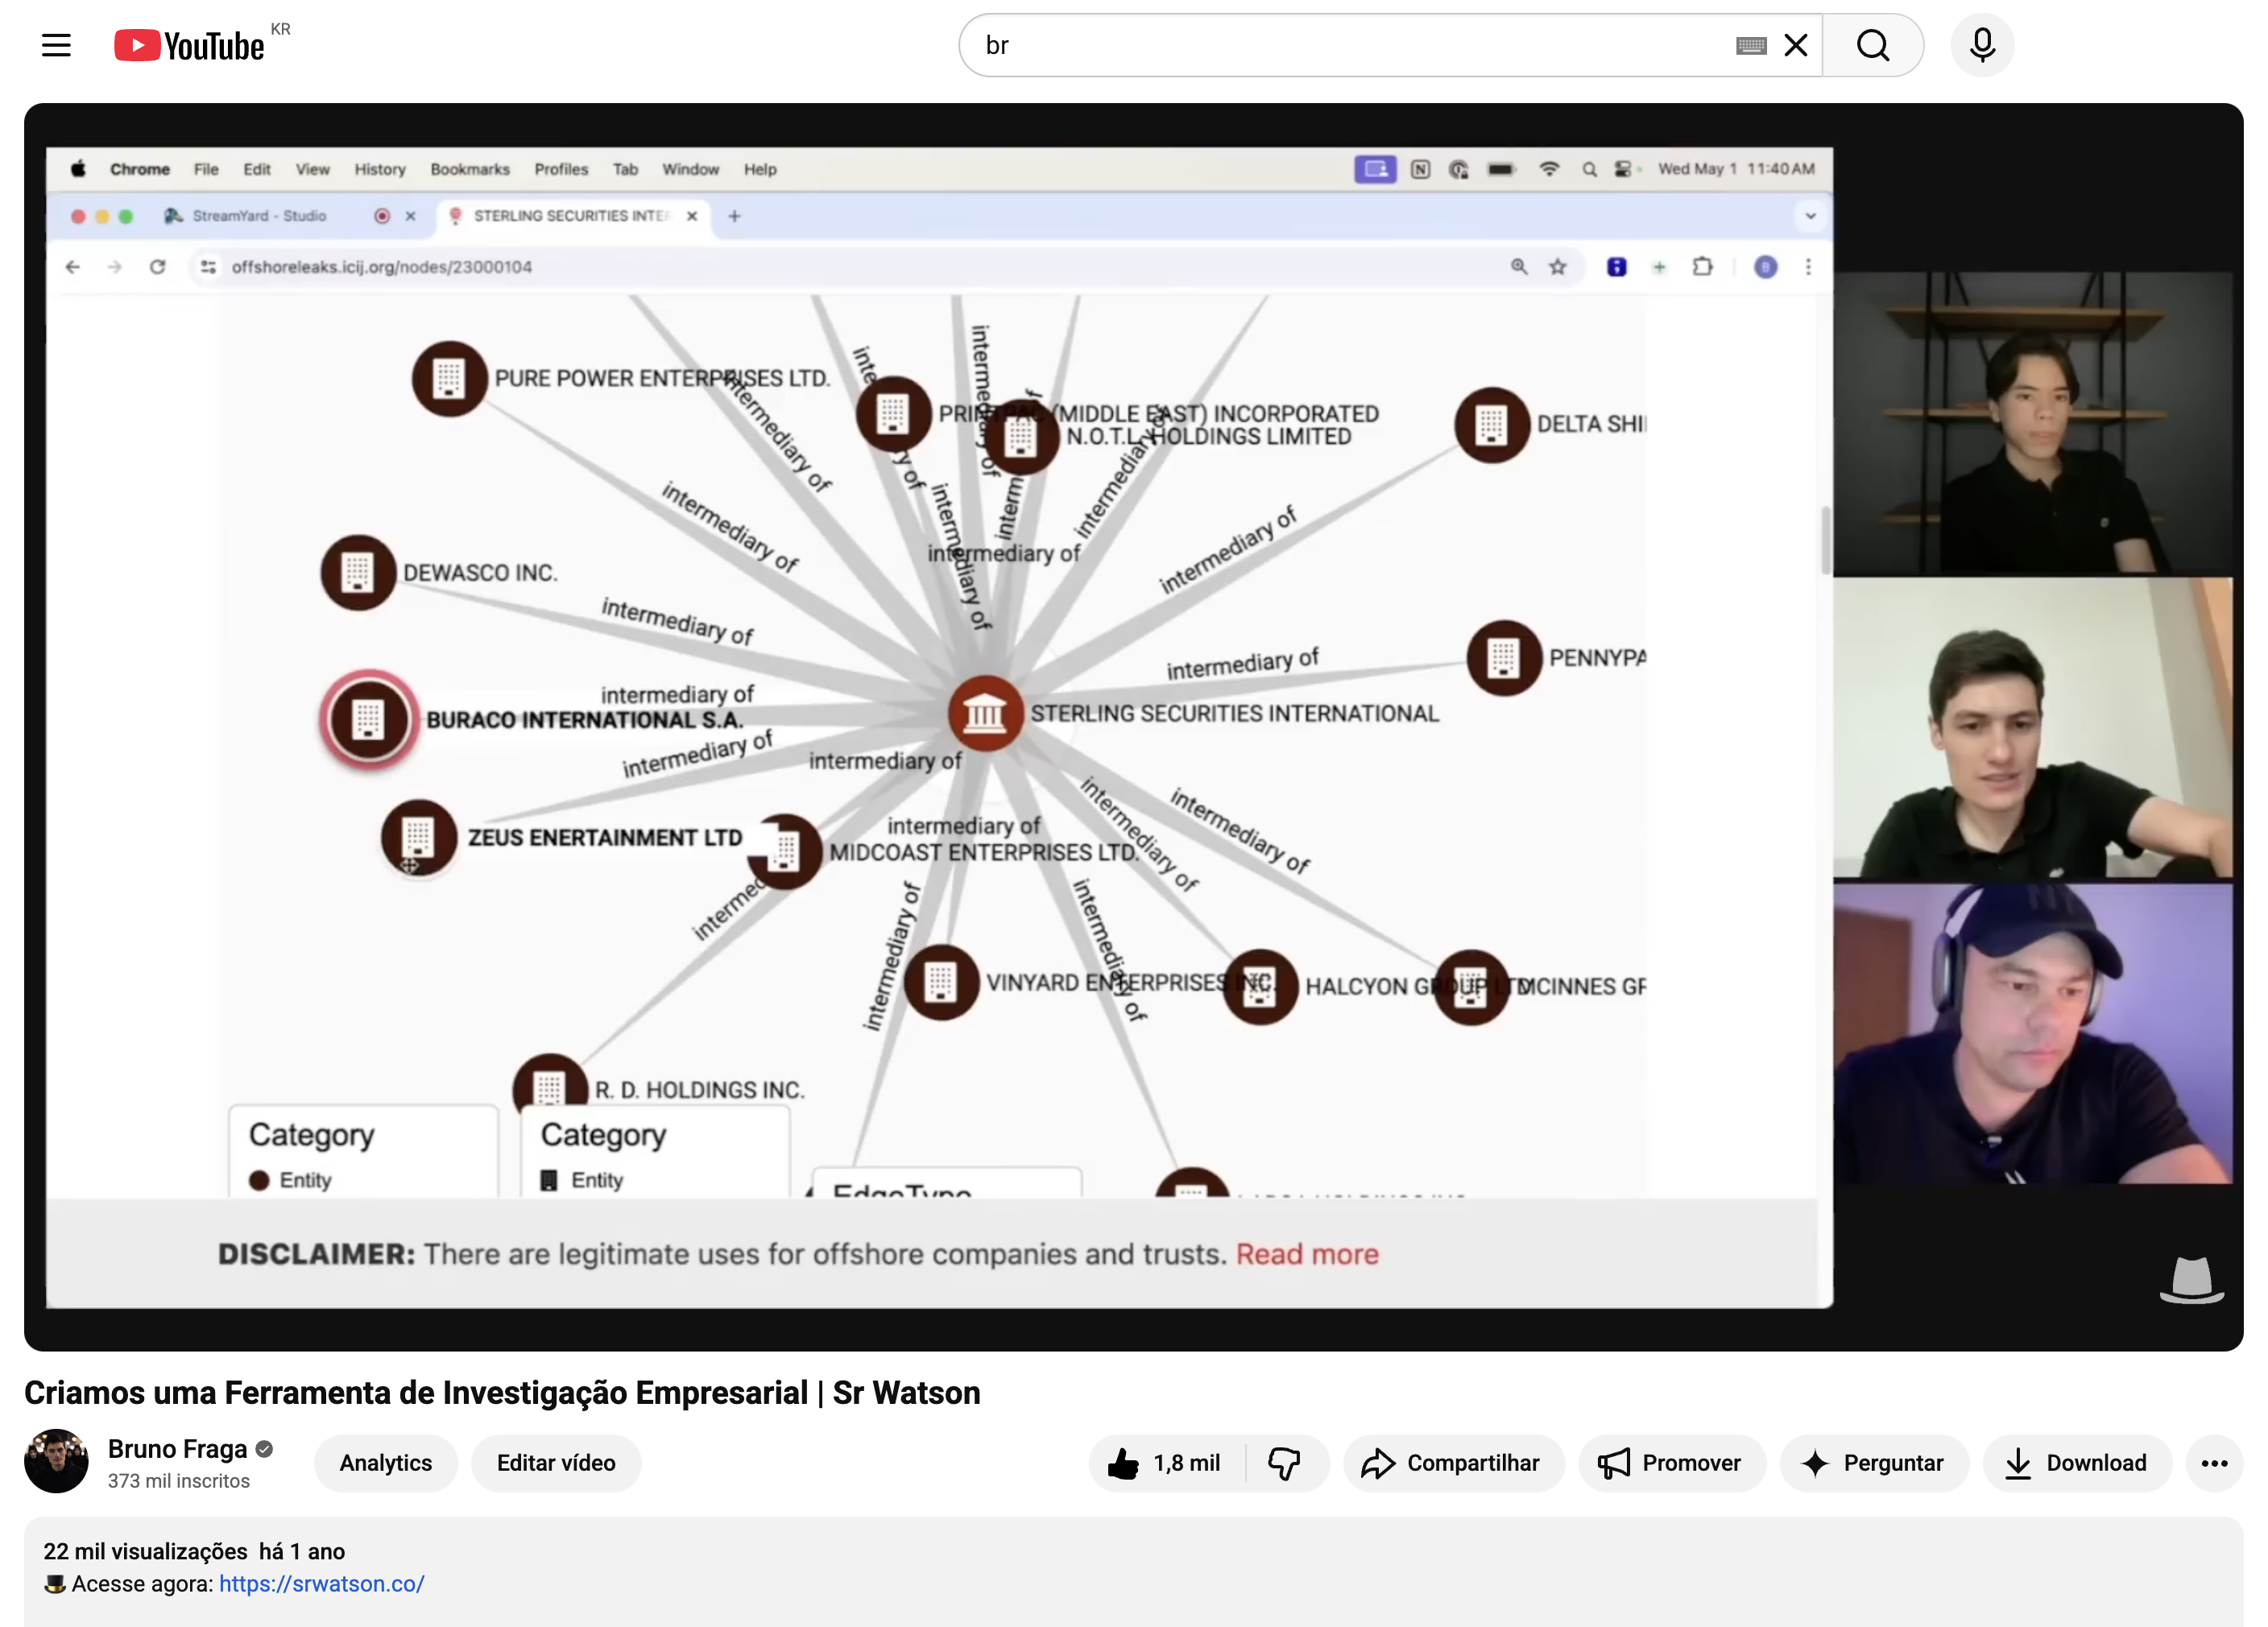Image resolution: width=2268 pixels, height=1627 pixels.
Task: Clear the search box text
Action: 1796,45
